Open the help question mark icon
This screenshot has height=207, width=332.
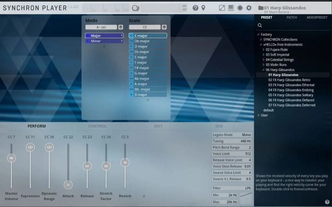point(196,7)
